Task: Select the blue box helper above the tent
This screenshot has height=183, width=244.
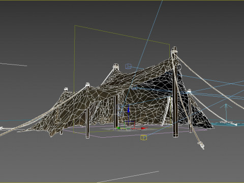Action: tap(128, 66)
